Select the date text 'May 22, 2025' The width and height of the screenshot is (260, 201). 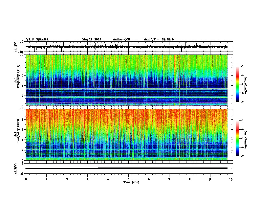point(92,39)
